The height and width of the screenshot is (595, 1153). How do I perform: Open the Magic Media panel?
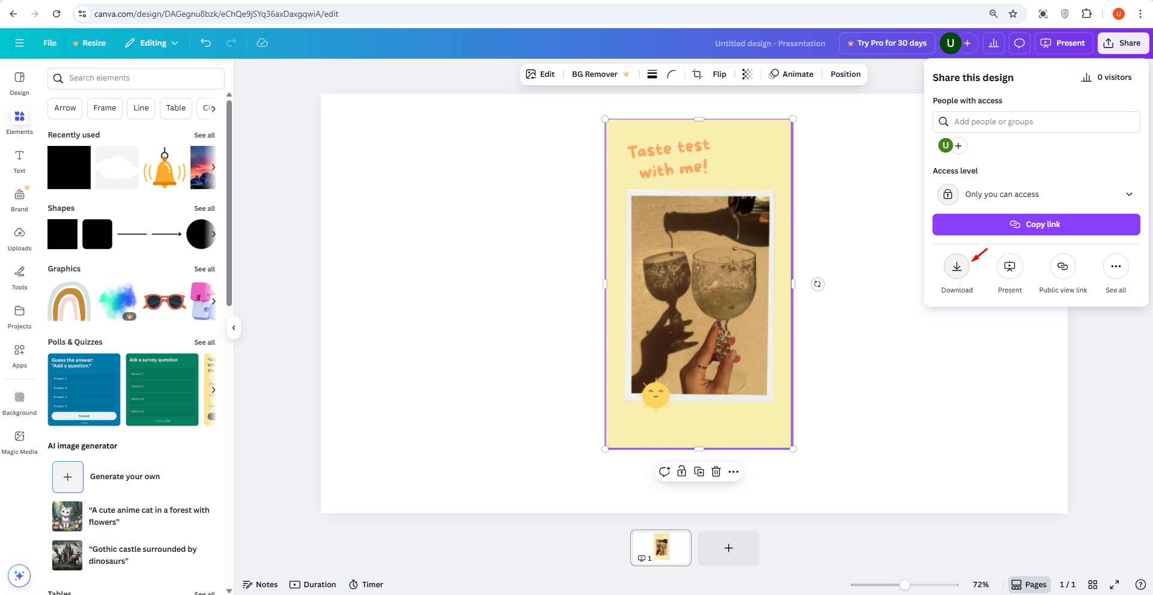pyautogui.click(x=19, y=442)
